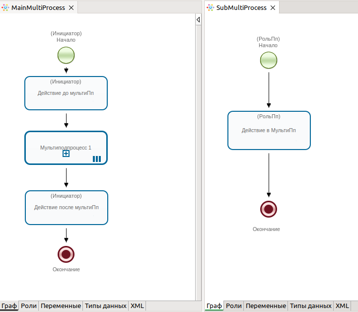
Task: Switch to Переменные tab in MainMultiProcess
Action: [x=61, y=306]
